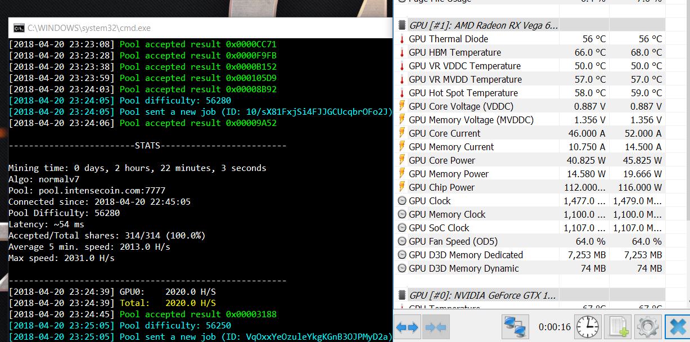Screen dimensions: 690x342
Task: Select the GPU Core Current label
Action: tap(445, 133)
